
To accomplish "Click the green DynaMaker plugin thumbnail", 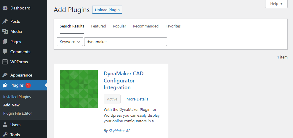I will [79, 89].
